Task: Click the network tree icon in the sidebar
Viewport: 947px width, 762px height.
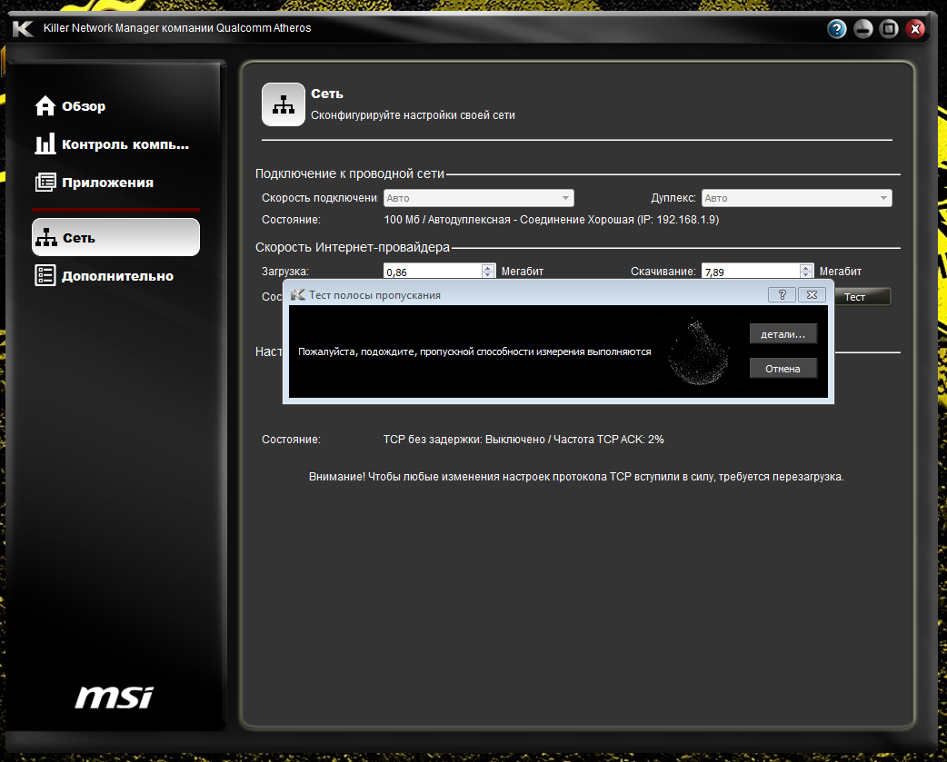Action: pos(46,237)
